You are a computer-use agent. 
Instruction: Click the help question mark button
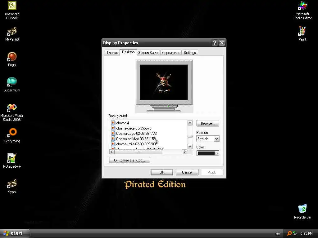tap(215, 43)
